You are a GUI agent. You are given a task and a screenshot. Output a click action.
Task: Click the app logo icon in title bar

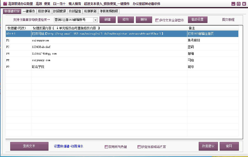pos(5,4)
